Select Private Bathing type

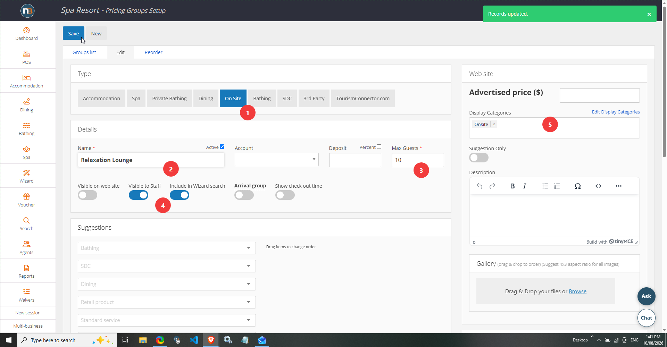(169, 99)
